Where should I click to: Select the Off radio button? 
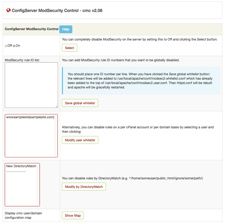click(x=6, y=46)
